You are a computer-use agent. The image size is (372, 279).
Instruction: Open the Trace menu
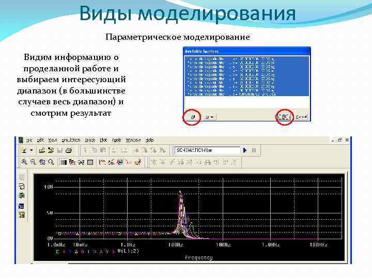click(x=90, y=140)
